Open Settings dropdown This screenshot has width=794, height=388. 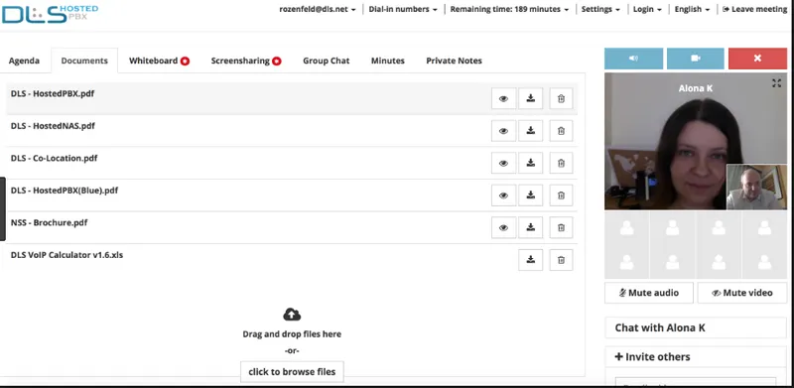pos(601,9)
